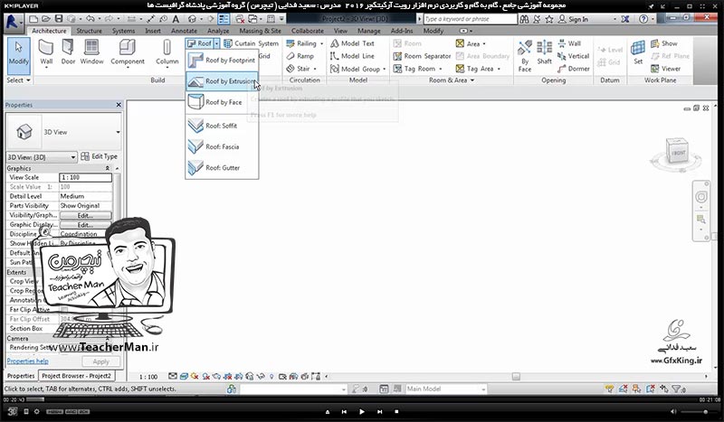Screen dimensions: 724x422
Task: Click the View Scale value field
Action: (85, 177)
